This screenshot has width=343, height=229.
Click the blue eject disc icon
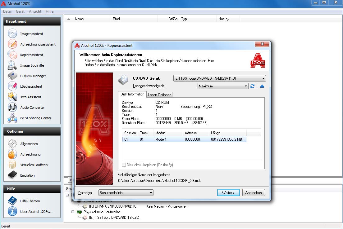click(x=262, y=86)
